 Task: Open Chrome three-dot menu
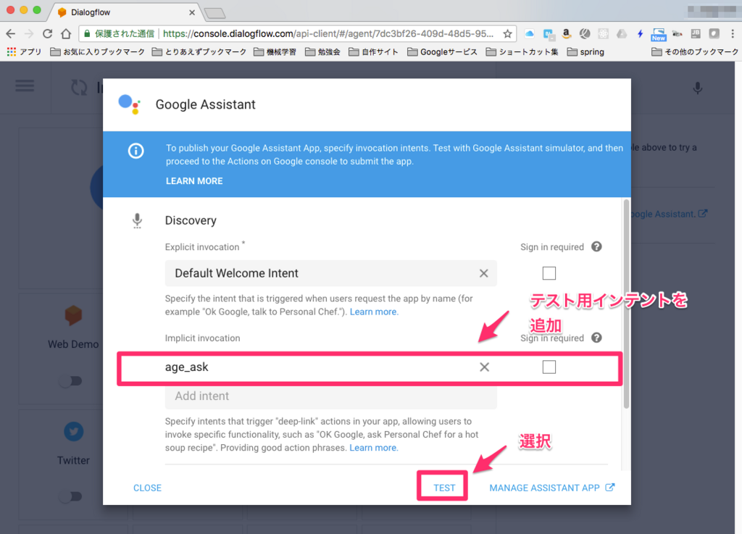coord(732,33)
